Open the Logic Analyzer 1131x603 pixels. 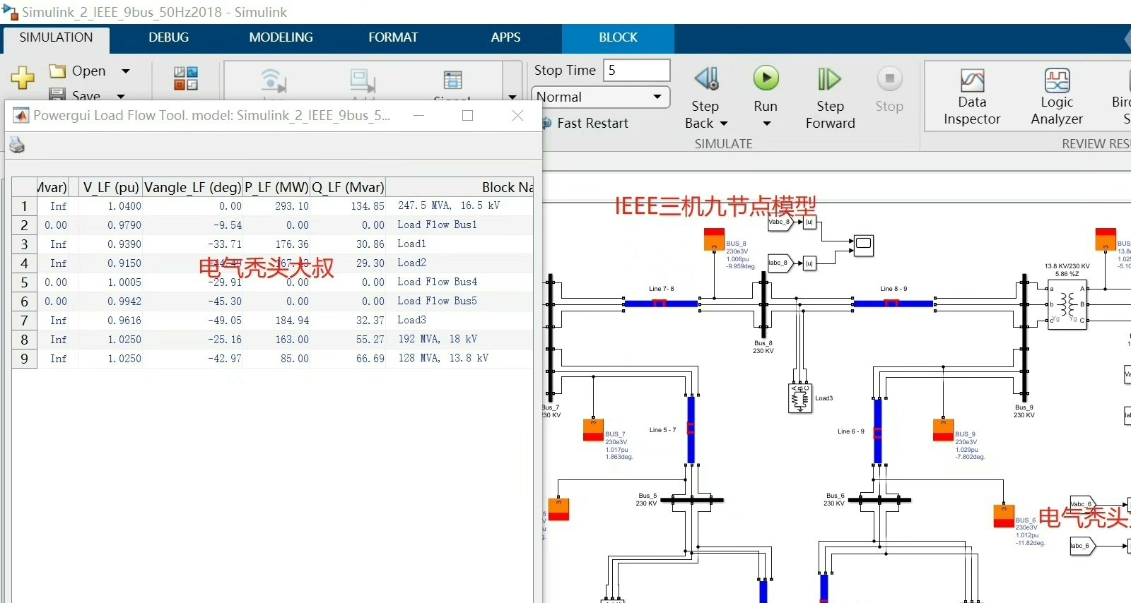1057,97
